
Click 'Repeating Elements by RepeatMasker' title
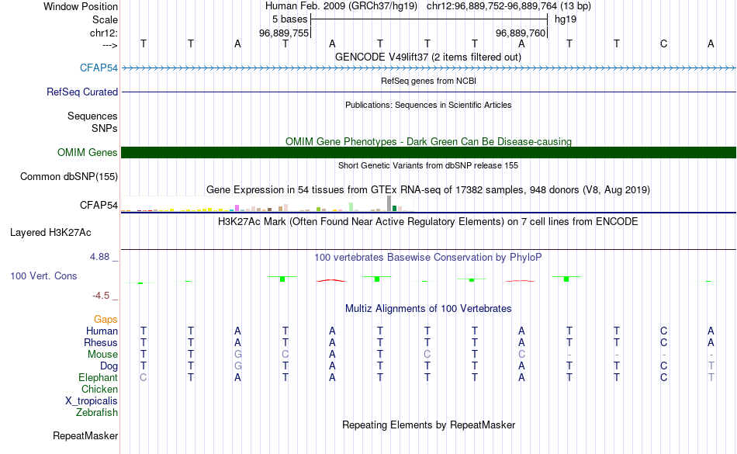tap(429, 425)
